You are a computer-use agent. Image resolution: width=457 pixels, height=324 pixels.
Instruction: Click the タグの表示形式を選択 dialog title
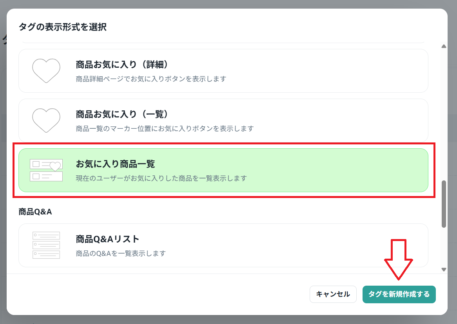pos(63,27)
